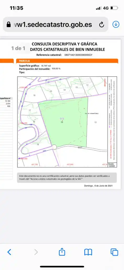The height and width of the screenshot is (270, 124).
Task: Tap the 4G signal status indicator
Action: point(106,8)
